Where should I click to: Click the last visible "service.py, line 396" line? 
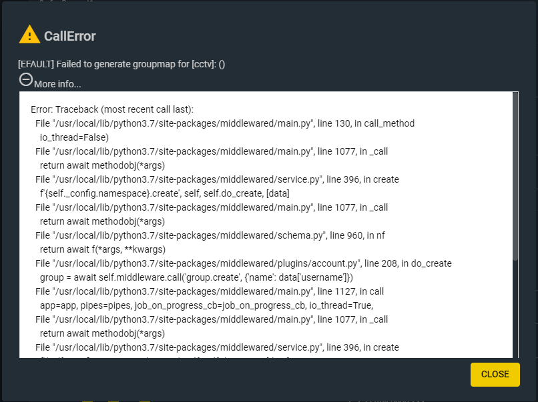(217, 347)
